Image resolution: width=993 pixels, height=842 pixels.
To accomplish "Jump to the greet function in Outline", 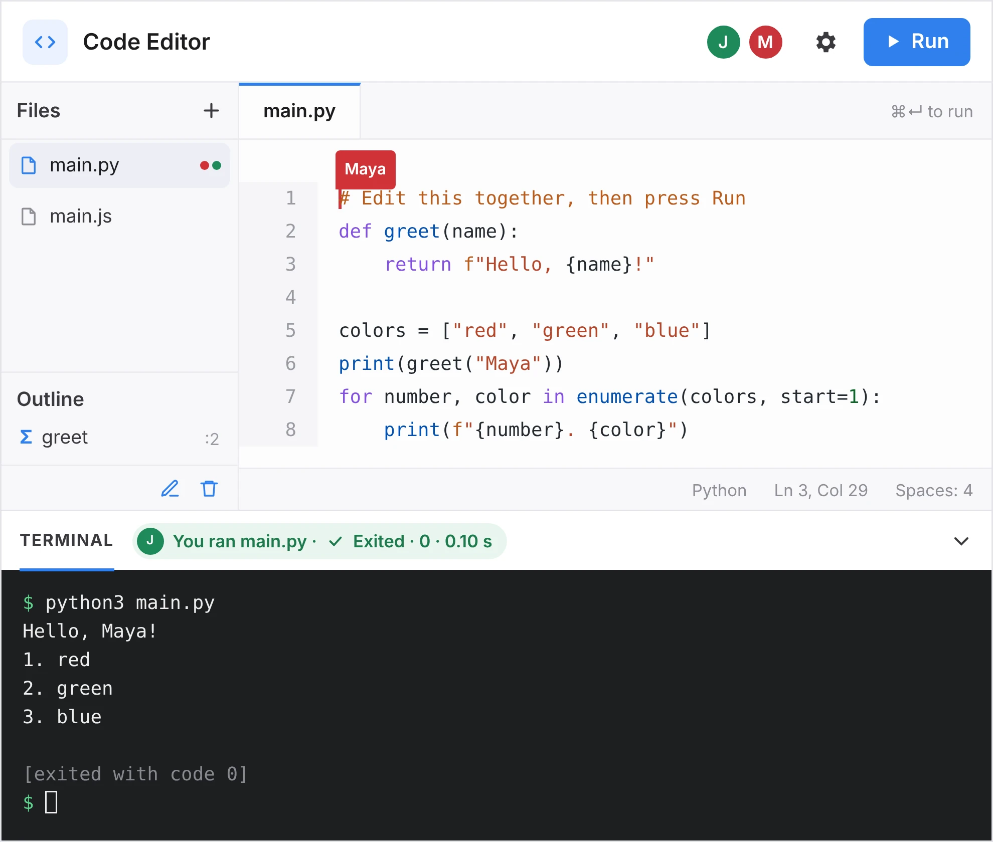I will 119,438.
